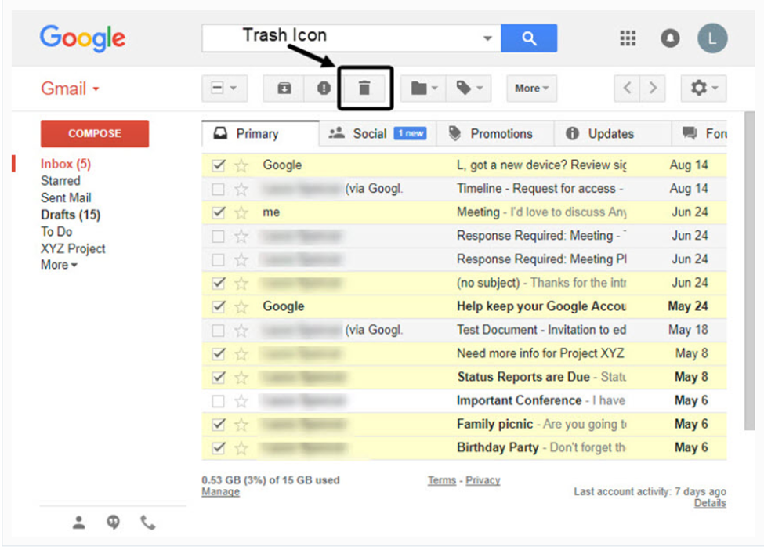This screenshot has height=550, width=764.
Task: Star 'Help keep your Google Account' email
Action: [241, 307]
